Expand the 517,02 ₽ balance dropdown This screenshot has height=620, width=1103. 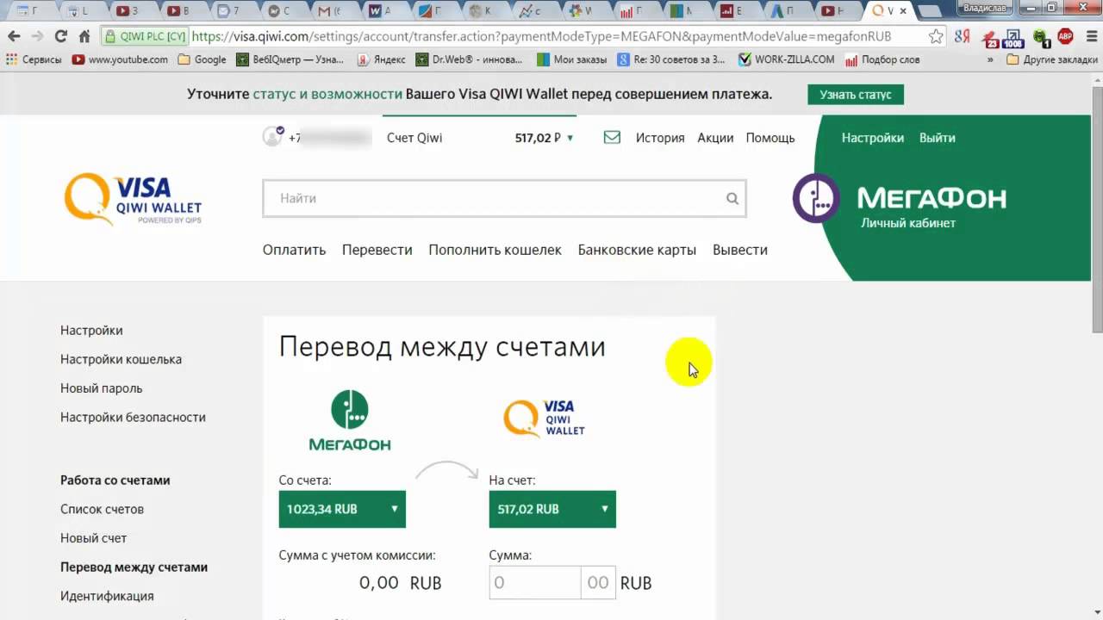tap(570, 138)
